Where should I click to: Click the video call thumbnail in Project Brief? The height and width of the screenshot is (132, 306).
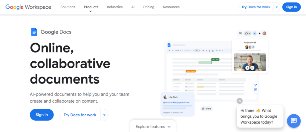pos(250,62)
